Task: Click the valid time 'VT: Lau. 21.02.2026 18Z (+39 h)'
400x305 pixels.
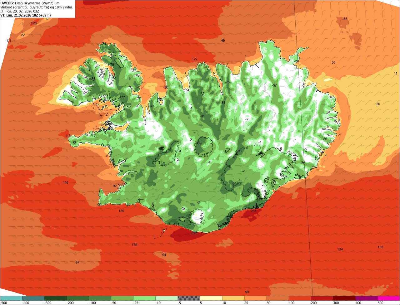Action: click(x=26, y=15)
